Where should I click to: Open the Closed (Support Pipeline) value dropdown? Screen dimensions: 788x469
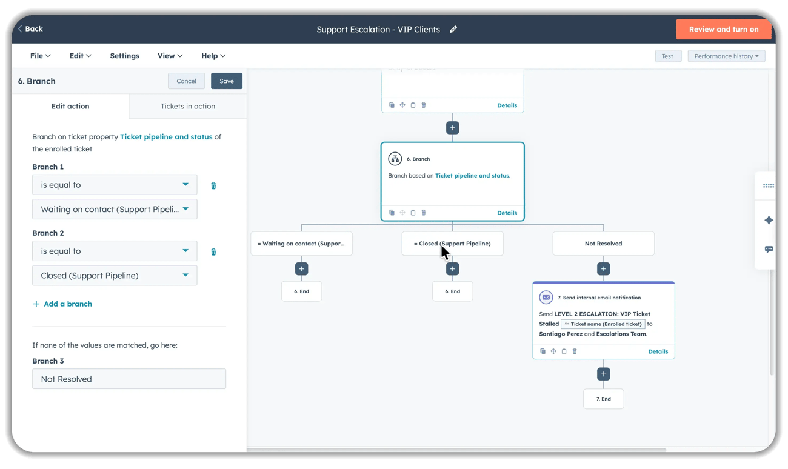115,275
